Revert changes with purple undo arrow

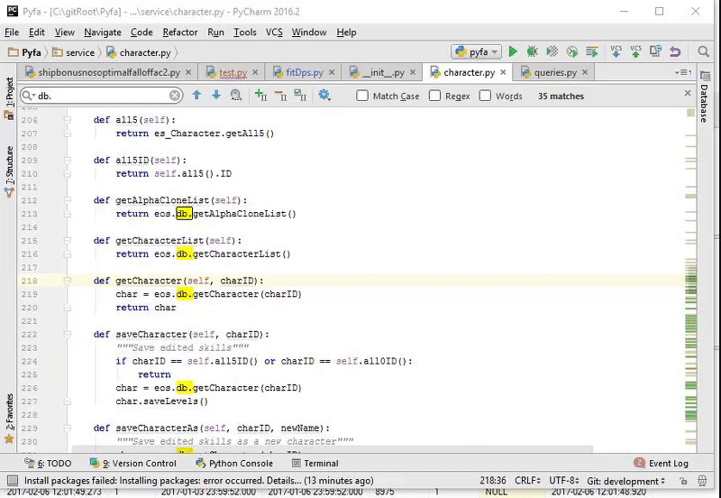click(675, 51)
